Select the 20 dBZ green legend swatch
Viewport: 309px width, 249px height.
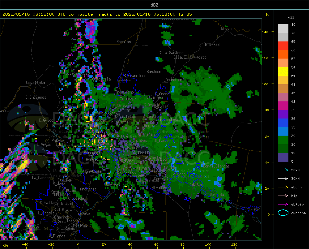tap(283, 140)
